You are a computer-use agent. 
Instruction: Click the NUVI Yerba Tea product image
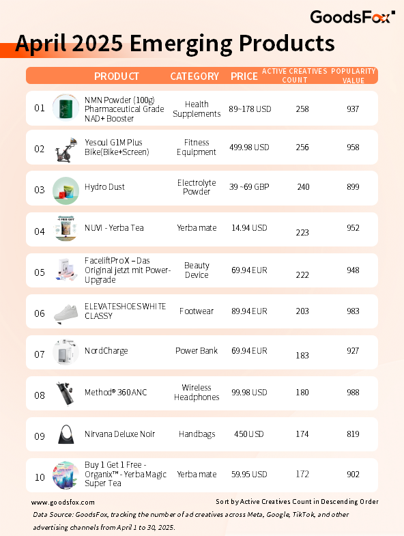(66, 228)
